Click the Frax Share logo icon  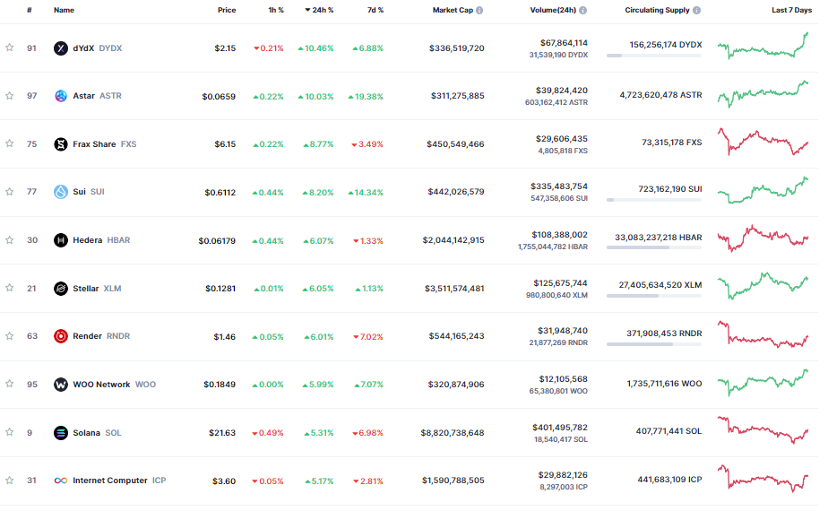[61, 144]
